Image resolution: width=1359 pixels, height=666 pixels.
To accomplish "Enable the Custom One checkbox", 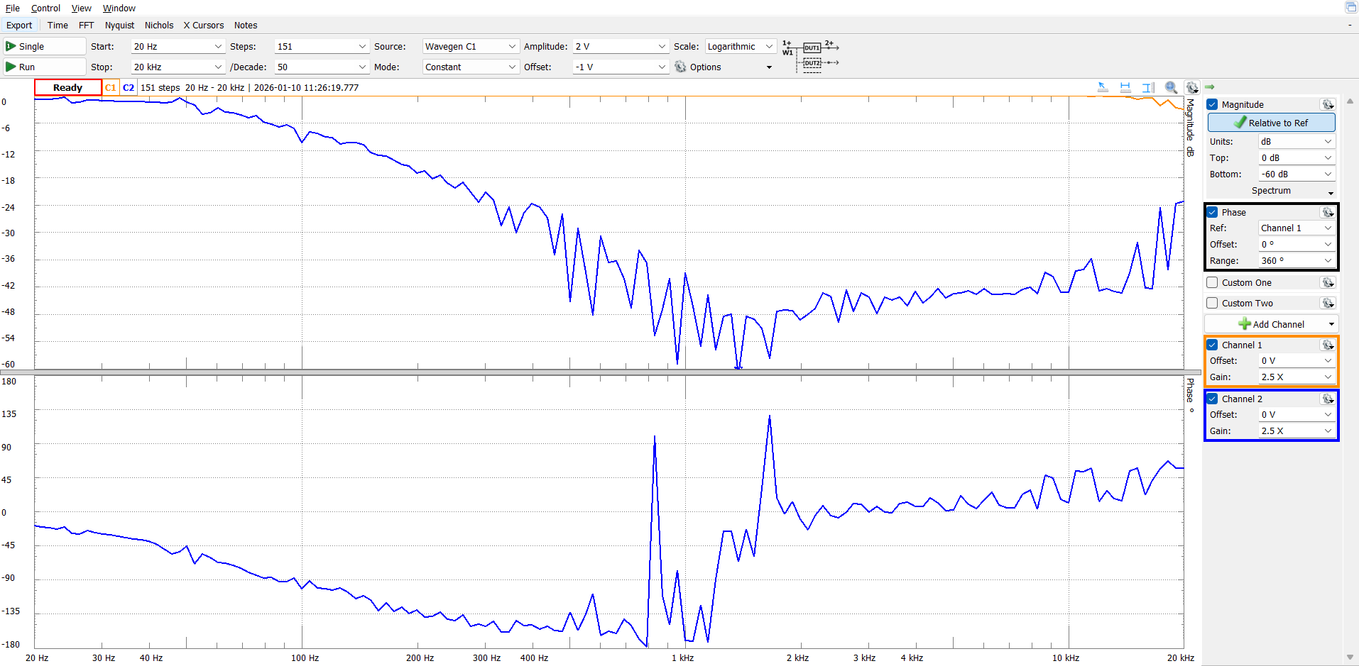I will (1212, 282).
